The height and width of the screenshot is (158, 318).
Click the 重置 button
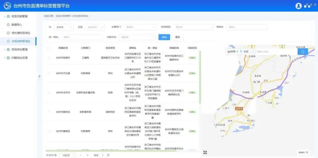point(178,37)
